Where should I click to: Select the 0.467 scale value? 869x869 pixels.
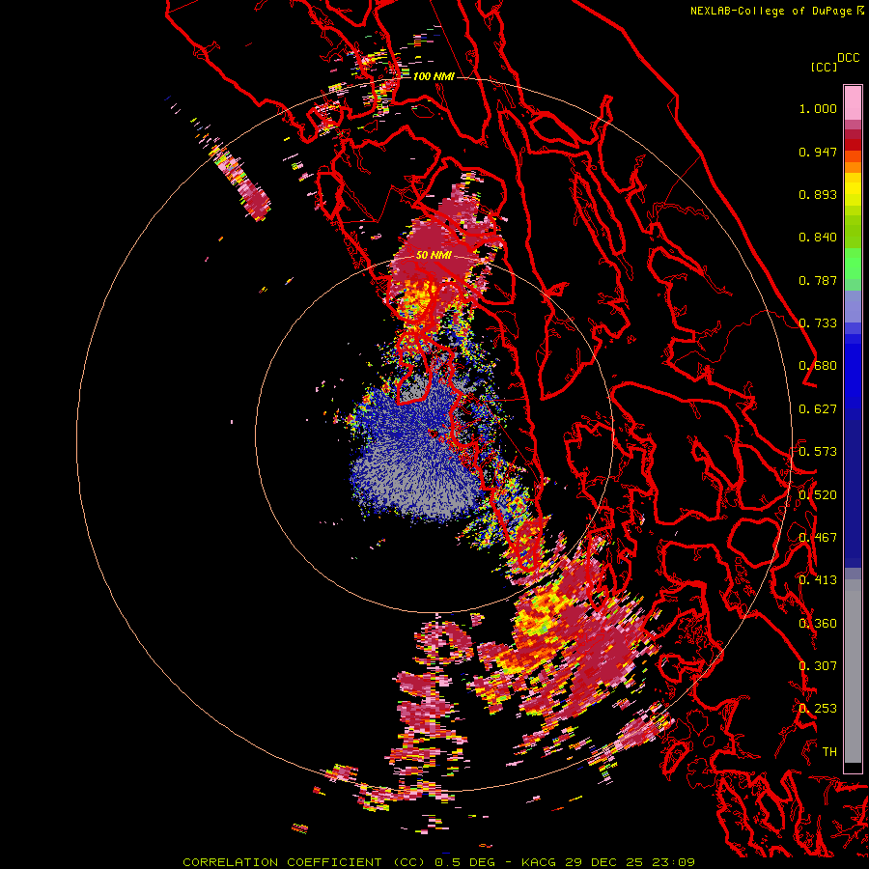click(x=818, y=538)
